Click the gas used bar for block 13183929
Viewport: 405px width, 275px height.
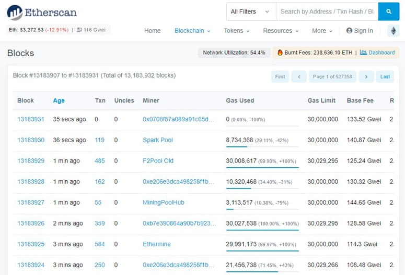pyautogui.click(x=262, y=168)
